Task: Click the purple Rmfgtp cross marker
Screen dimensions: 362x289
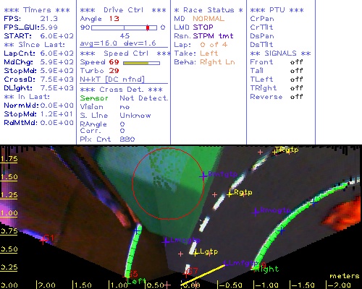Action: coord(203,176)
